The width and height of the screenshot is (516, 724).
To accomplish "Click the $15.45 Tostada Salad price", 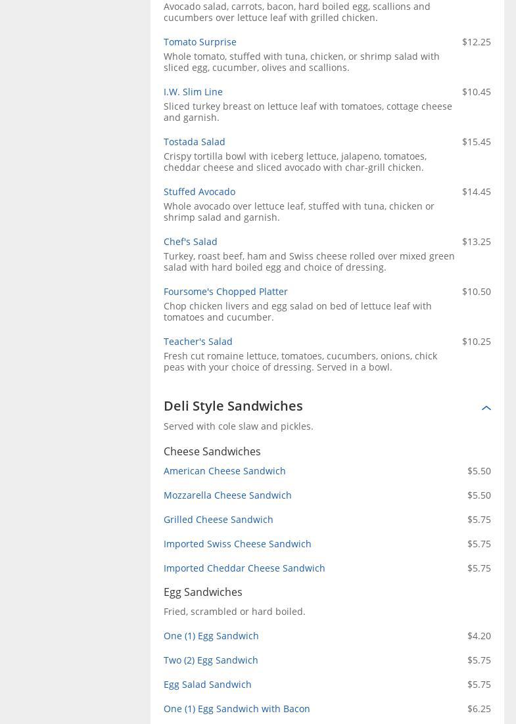I will pyautogui.click(x=476, y=142).
